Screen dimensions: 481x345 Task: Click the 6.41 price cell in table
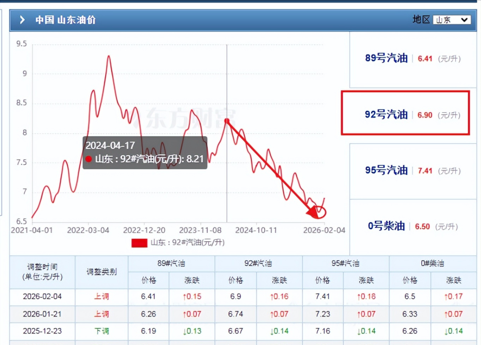click(148, 297)
